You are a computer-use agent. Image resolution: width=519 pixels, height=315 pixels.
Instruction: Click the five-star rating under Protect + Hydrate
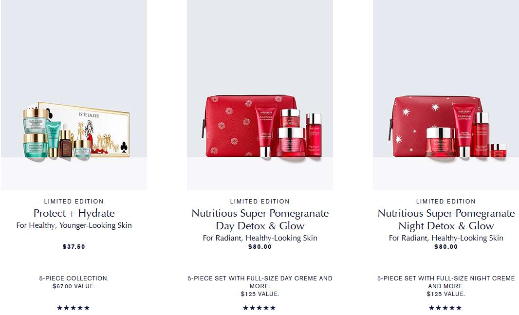[74, 308]
